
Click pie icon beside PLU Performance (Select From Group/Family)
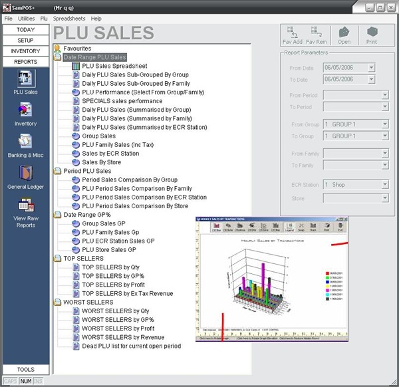point(76,92)
